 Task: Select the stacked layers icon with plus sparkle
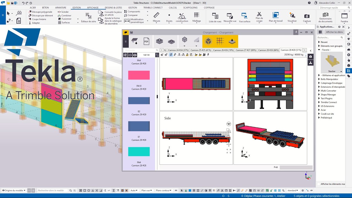[159, 42]
